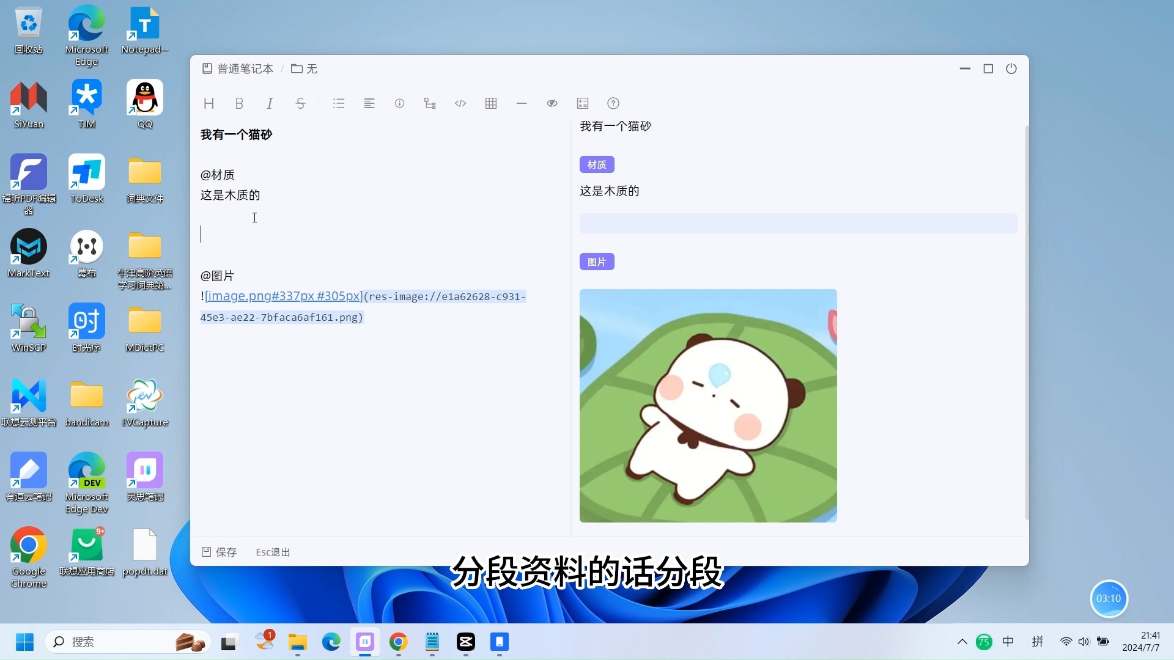Screen dimensions: 1174x660
Task: Click the help question mark icon
Action: click(x=614, y=103)
